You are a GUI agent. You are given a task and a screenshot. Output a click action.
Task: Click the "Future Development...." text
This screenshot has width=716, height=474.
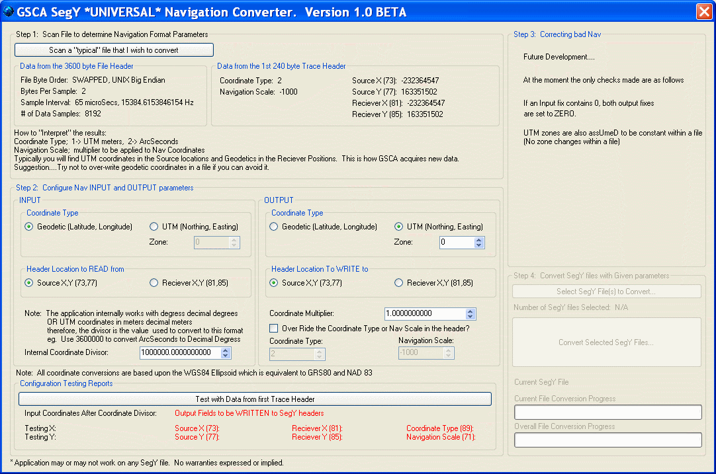pyautogui.click(x=559, y=57)
